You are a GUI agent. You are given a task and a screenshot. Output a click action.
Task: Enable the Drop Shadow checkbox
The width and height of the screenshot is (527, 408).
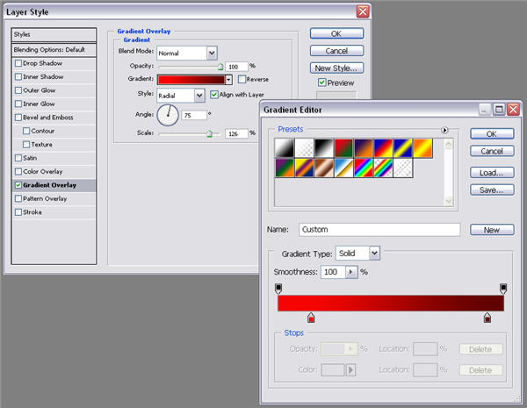coord(18,63)
